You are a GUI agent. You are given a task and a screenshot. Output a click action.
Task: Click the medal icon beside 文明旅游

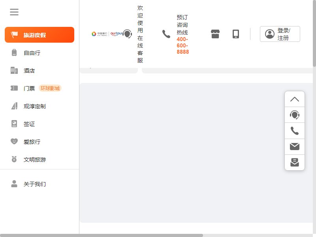coord(14,159)
